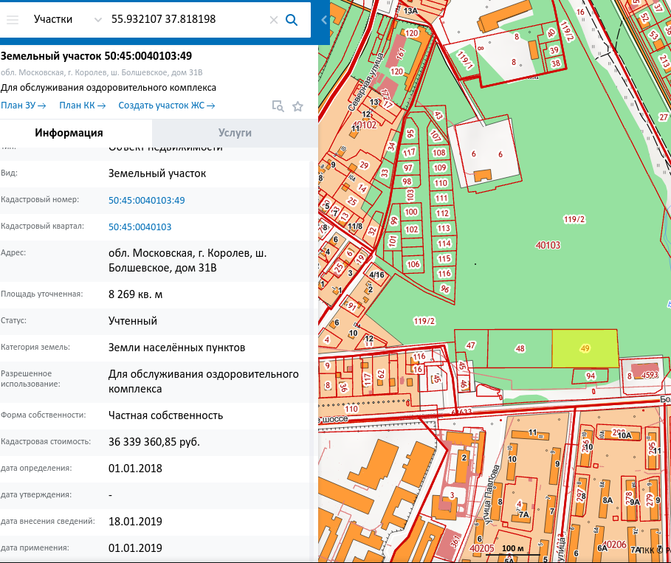Open cadastral quarter 50:45:0040103 link
671x563 pixels.
(x=140, y=227)
